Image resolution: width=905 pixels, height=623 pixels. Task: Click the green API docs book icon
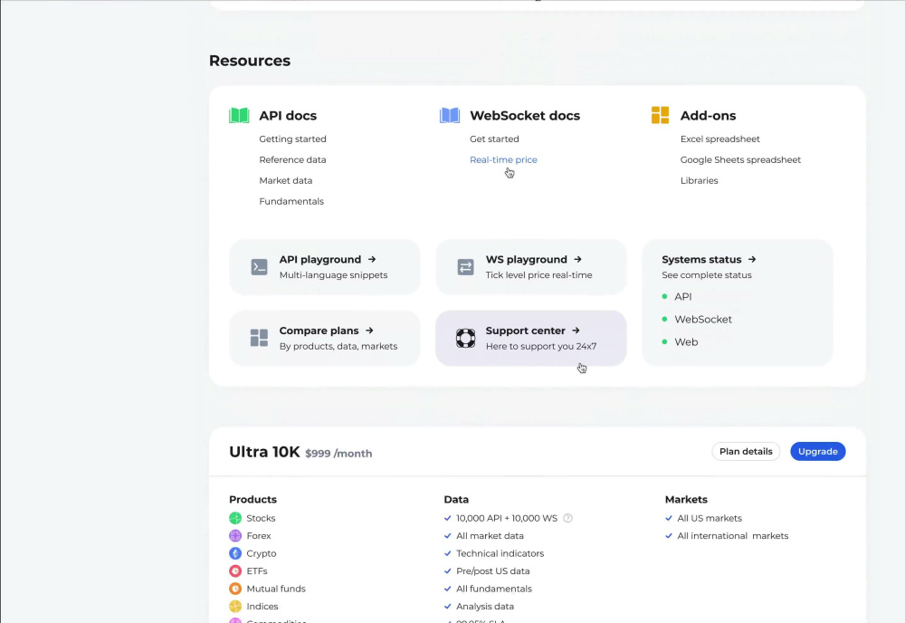pos(239,116)
